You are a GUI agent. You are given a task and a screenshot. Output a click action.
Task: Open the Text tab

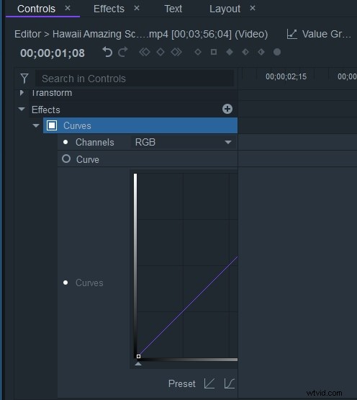tap(173, 9)
